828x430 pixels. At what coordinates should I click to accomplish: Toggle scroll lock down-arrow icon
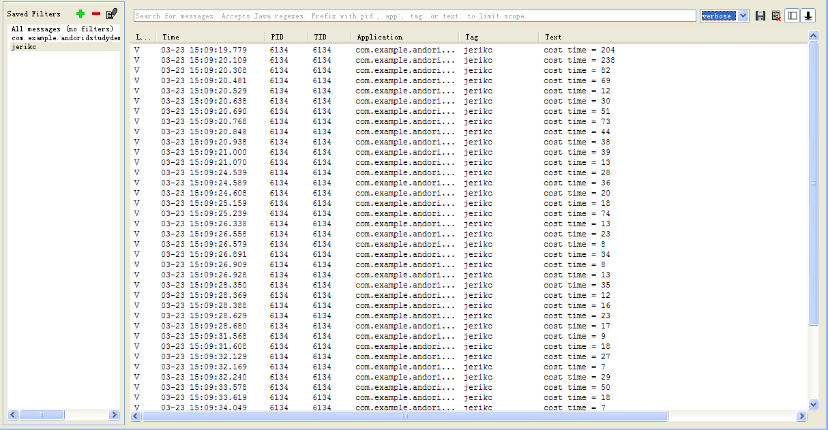[808, 16]
